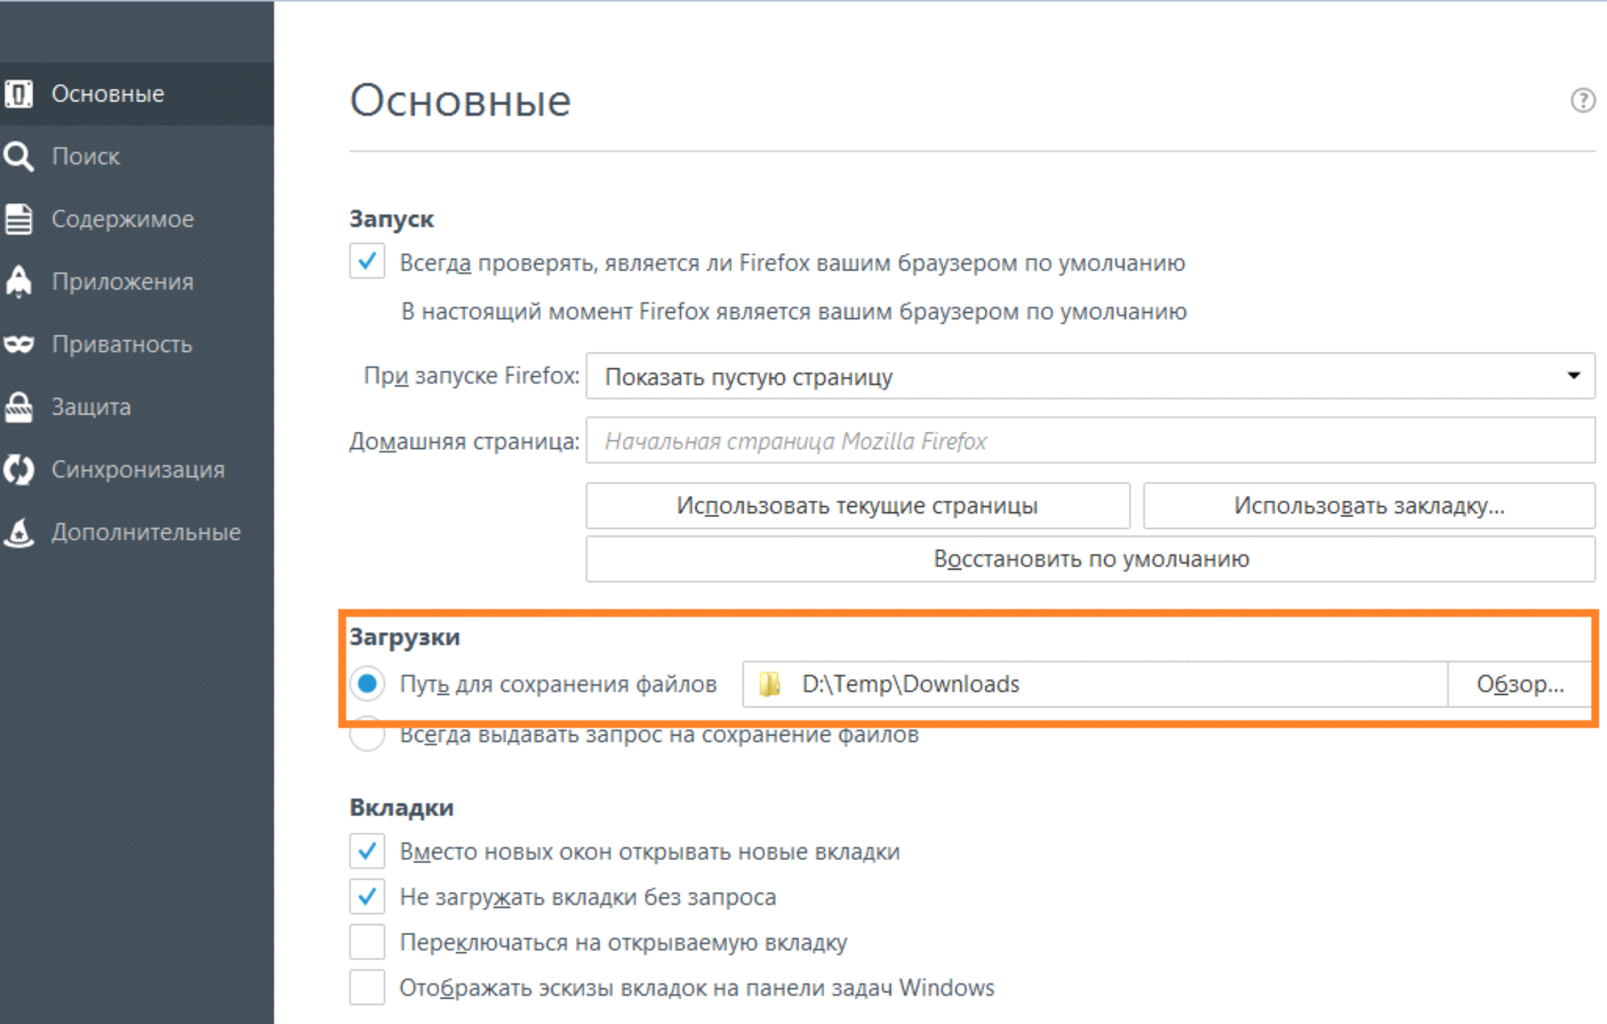The image size is (1607, 1024).
Task: Click Восстановить по умолчанию button
Action: (1089, 558)
